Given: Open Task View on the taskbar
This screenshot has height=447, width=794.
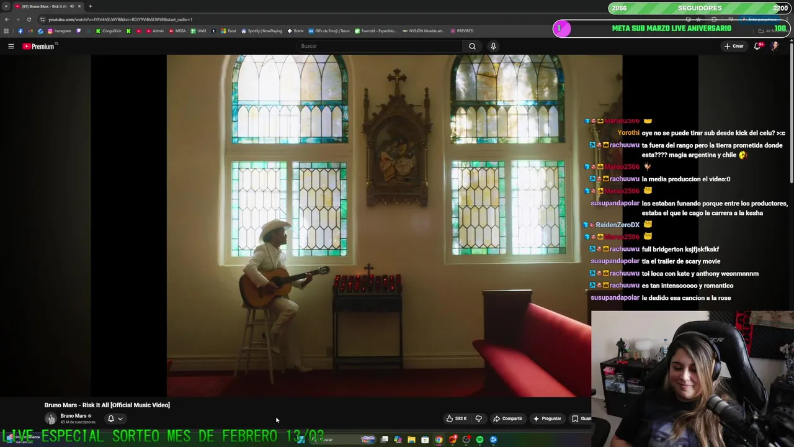Looking at the screenshot, I should point(384,440).
